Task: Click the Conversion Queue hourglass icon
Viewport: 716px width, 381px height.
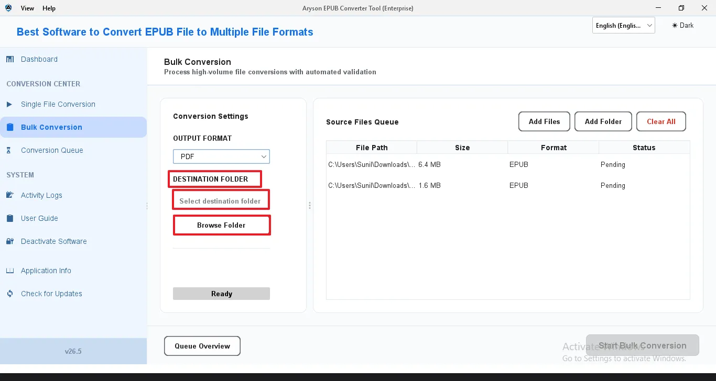Action: click(x=9, y=150)
